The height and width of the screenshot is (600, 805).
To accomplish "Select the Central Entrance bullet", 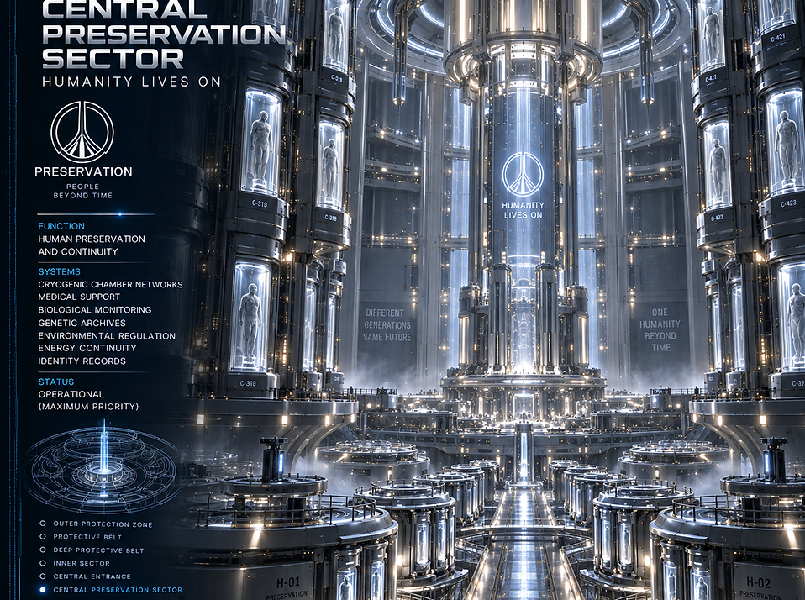I will [x=43, y=576].
